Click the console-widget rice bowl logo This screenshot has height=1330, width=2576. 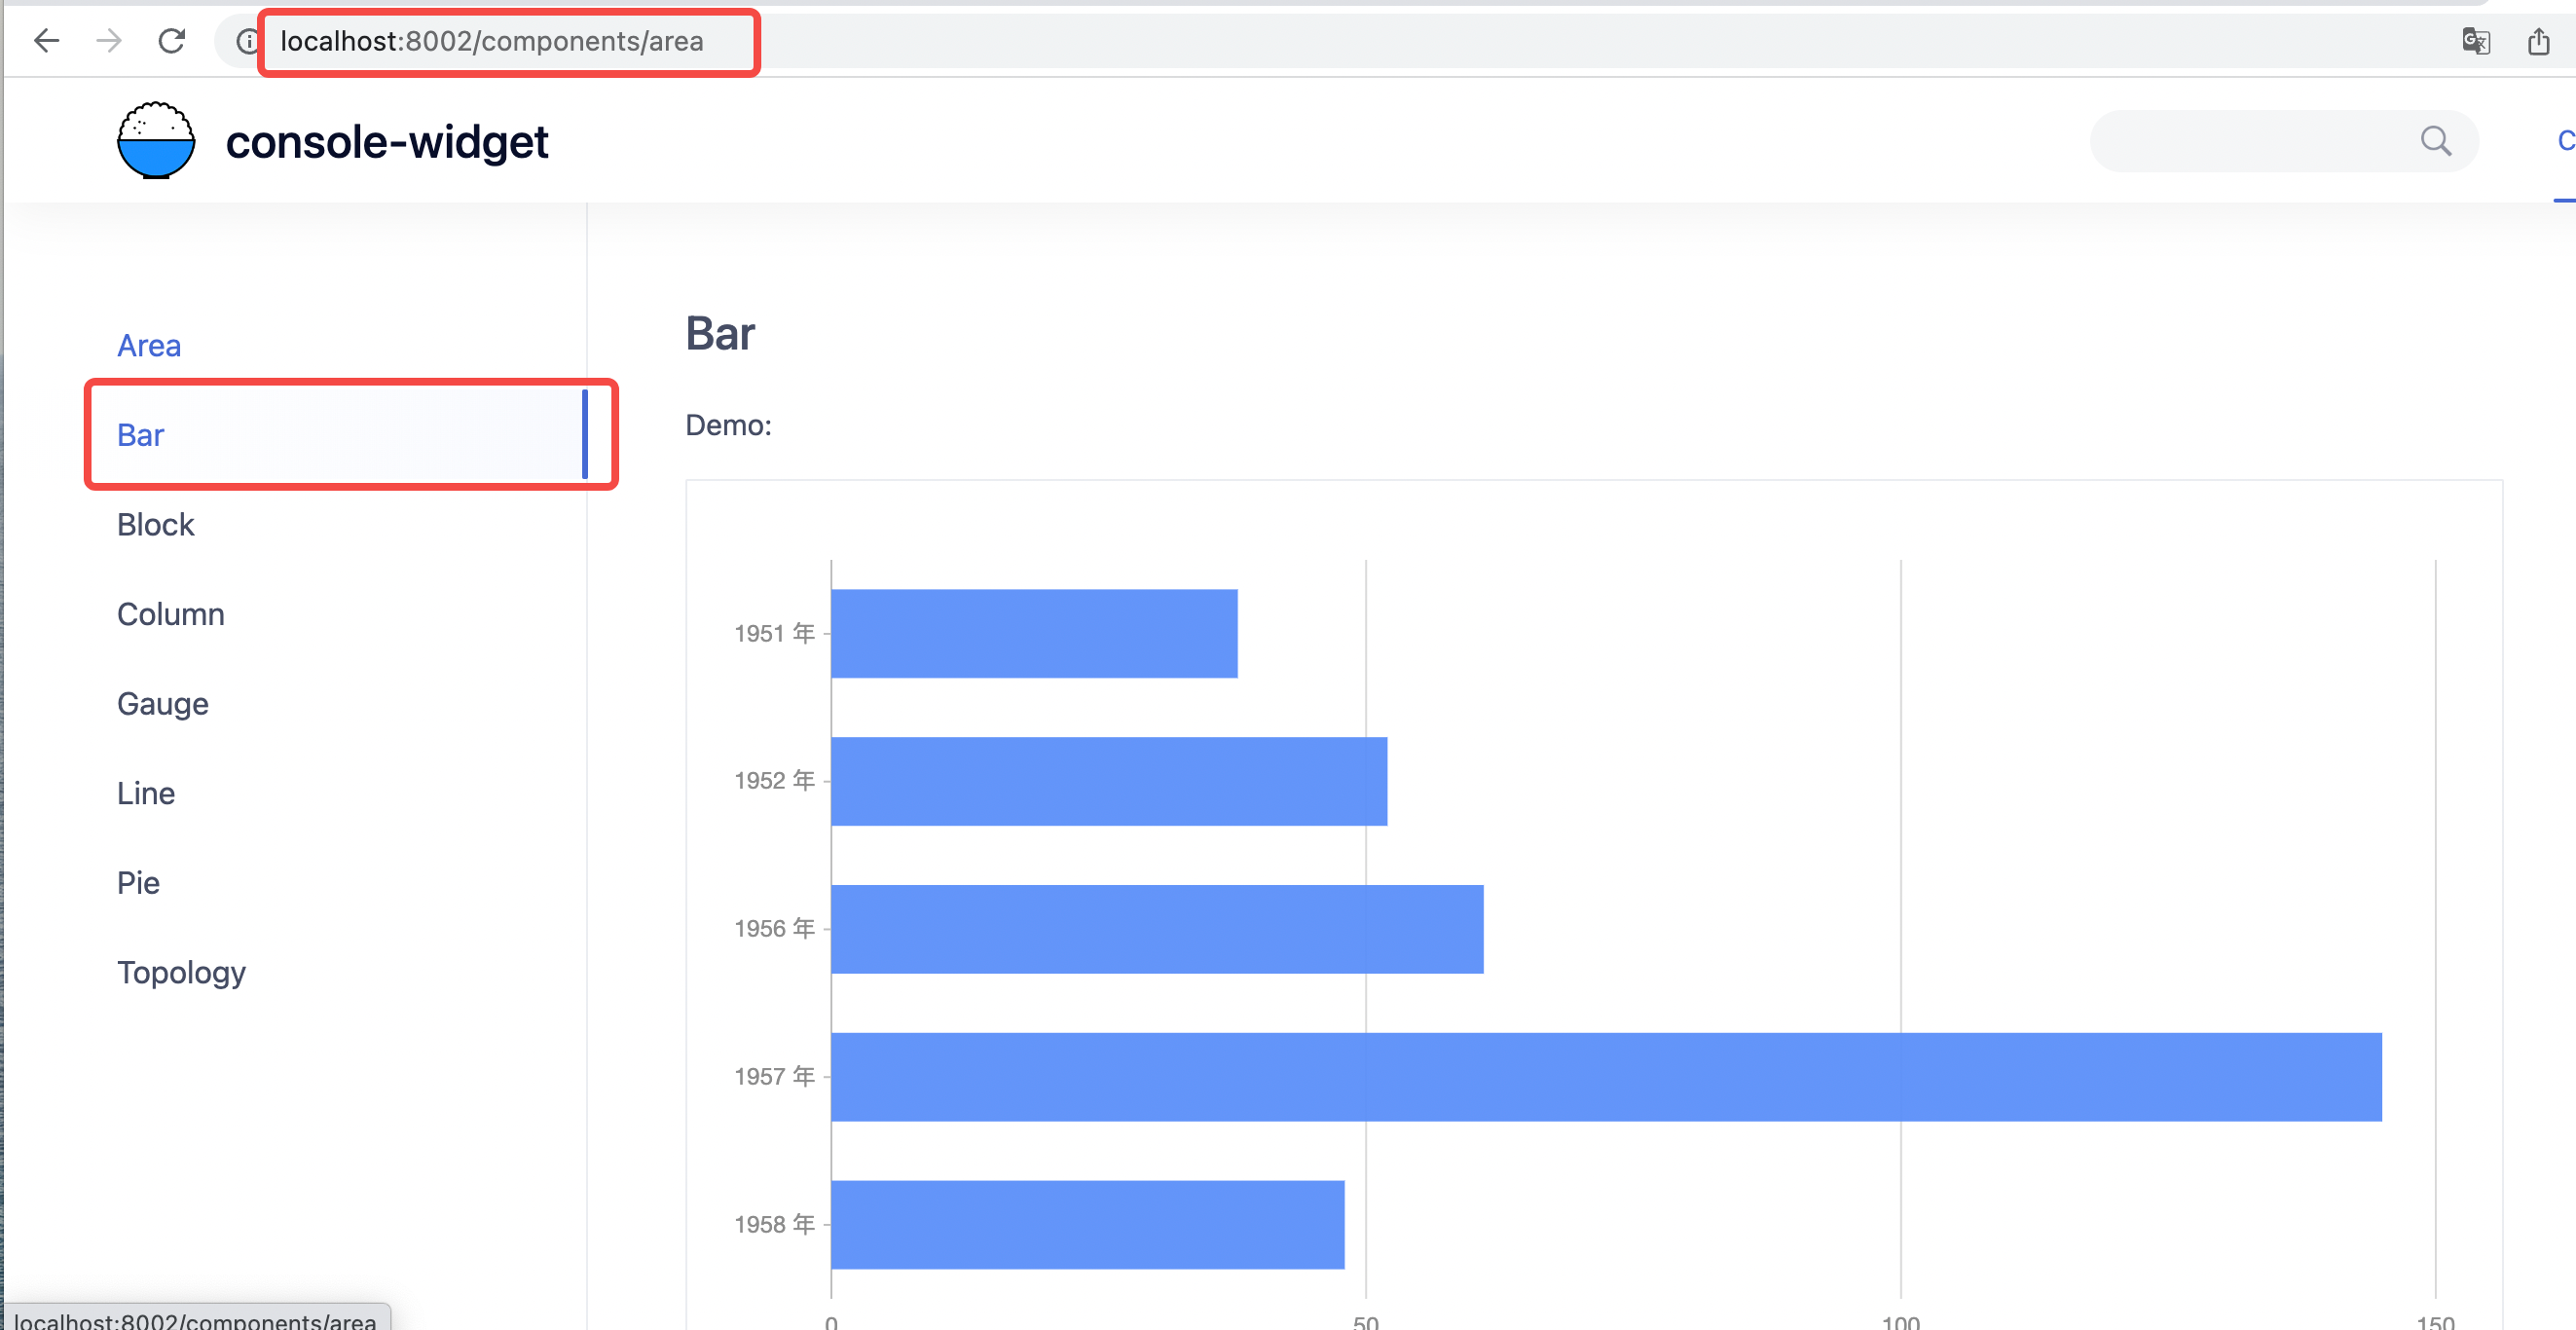click(156, 141)
